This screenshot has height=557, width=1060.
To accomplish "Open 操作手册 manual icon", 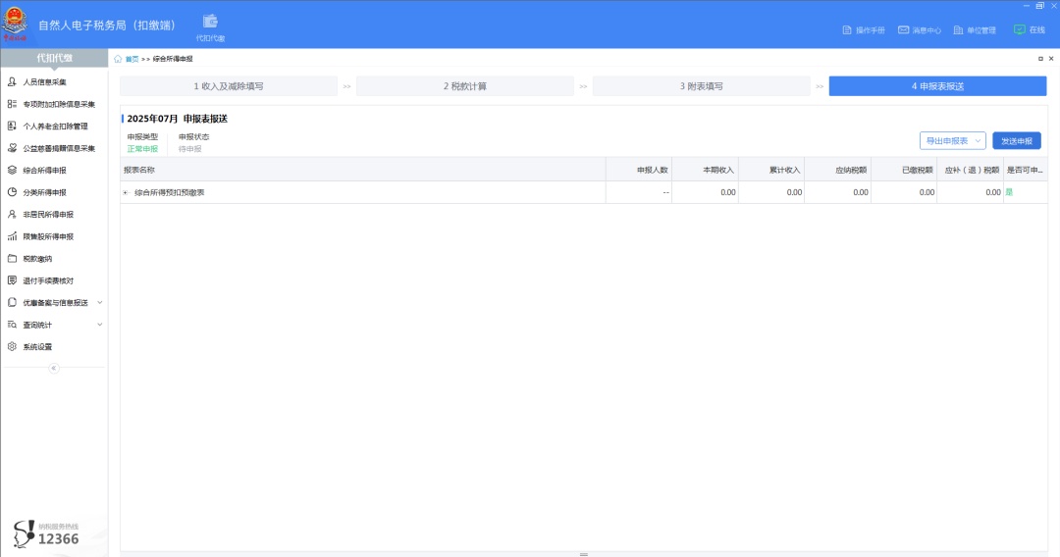I will pyautogui.click(x=847, y=30).
